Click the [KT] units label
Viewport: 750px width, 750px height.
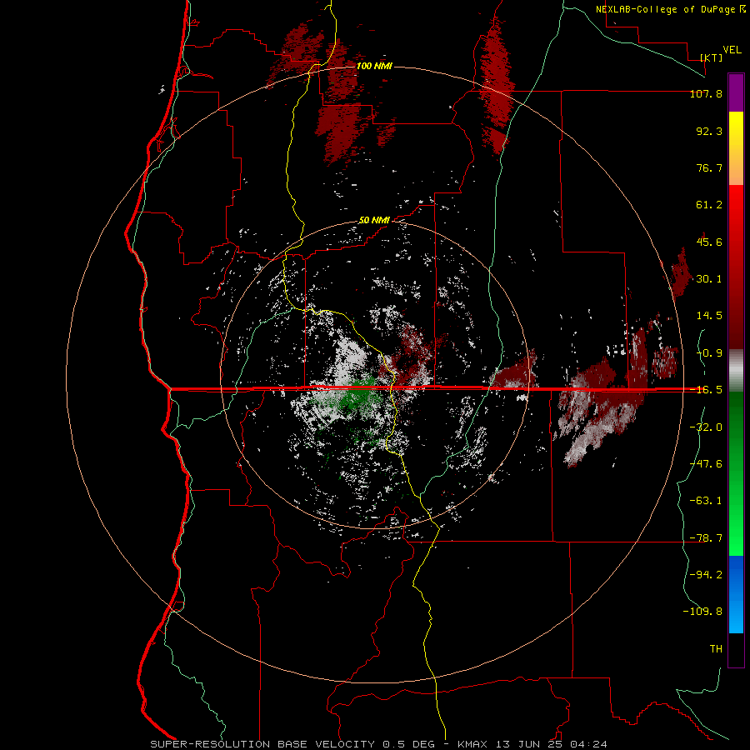712,57
